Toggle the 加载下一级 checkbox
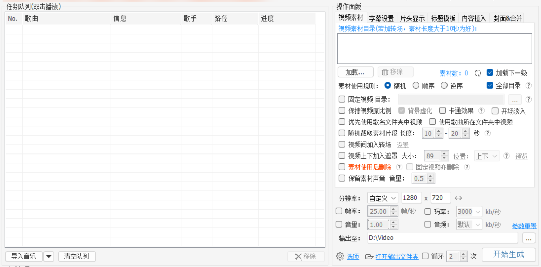This screenshot has width=541, height=267. (490, 72)
